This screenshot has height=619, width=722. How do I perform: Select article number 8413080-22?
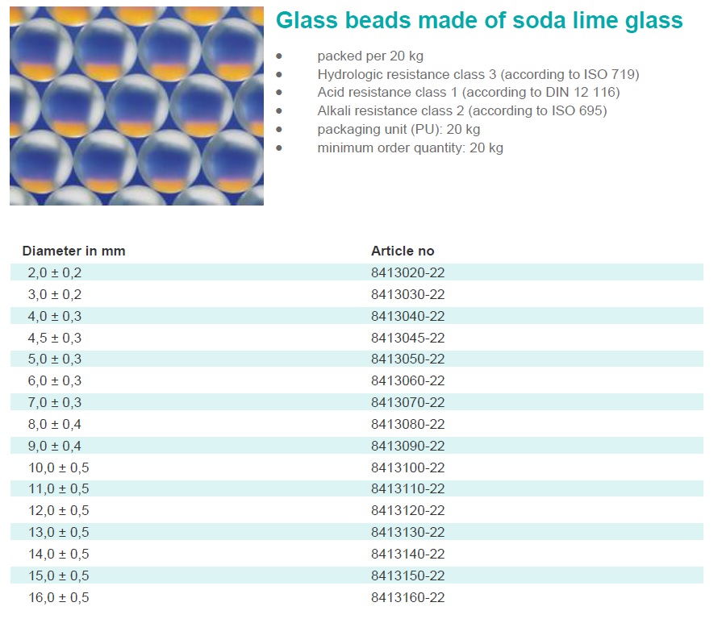point(408,424)
